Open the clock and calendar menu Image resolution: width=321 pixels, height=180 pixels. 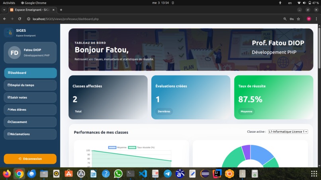coord(160,3)
